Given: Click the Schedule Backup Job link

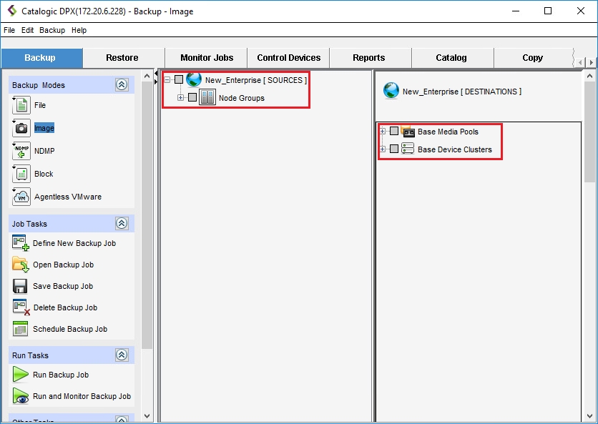Looking at the screenshot, I should pos(69,329).
